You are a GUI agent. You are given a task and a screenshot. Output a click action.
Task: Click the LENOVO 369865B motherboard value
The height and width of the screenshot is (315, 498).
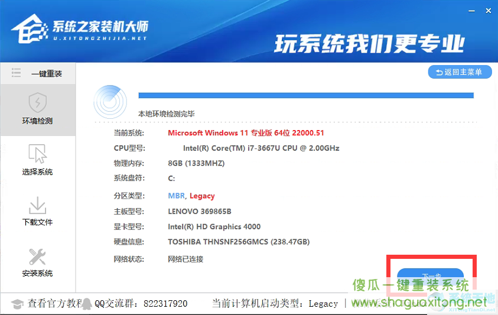(200, 212)
